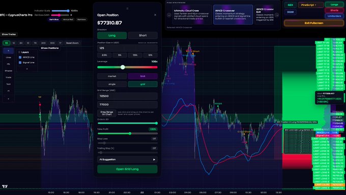Open the GEX panel
346x195 pixels.
(291, 5)
